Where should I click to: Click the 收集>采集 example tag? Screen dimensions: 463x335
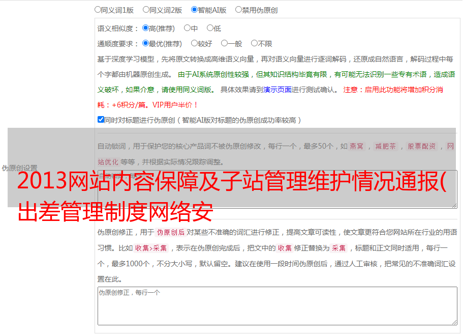[x=151, y=248]
